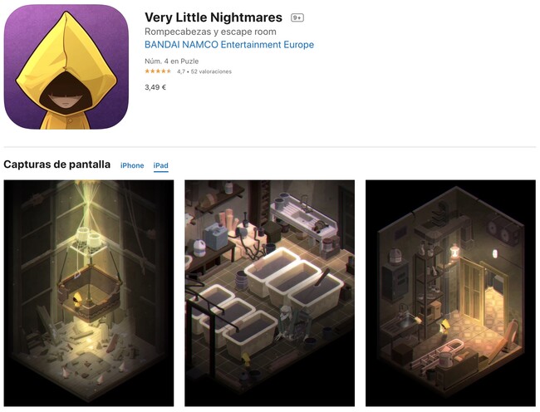Click the Núm. 4 en Puzle ranking
Viewport: 540px width, 412px height.
click(171, 61)
